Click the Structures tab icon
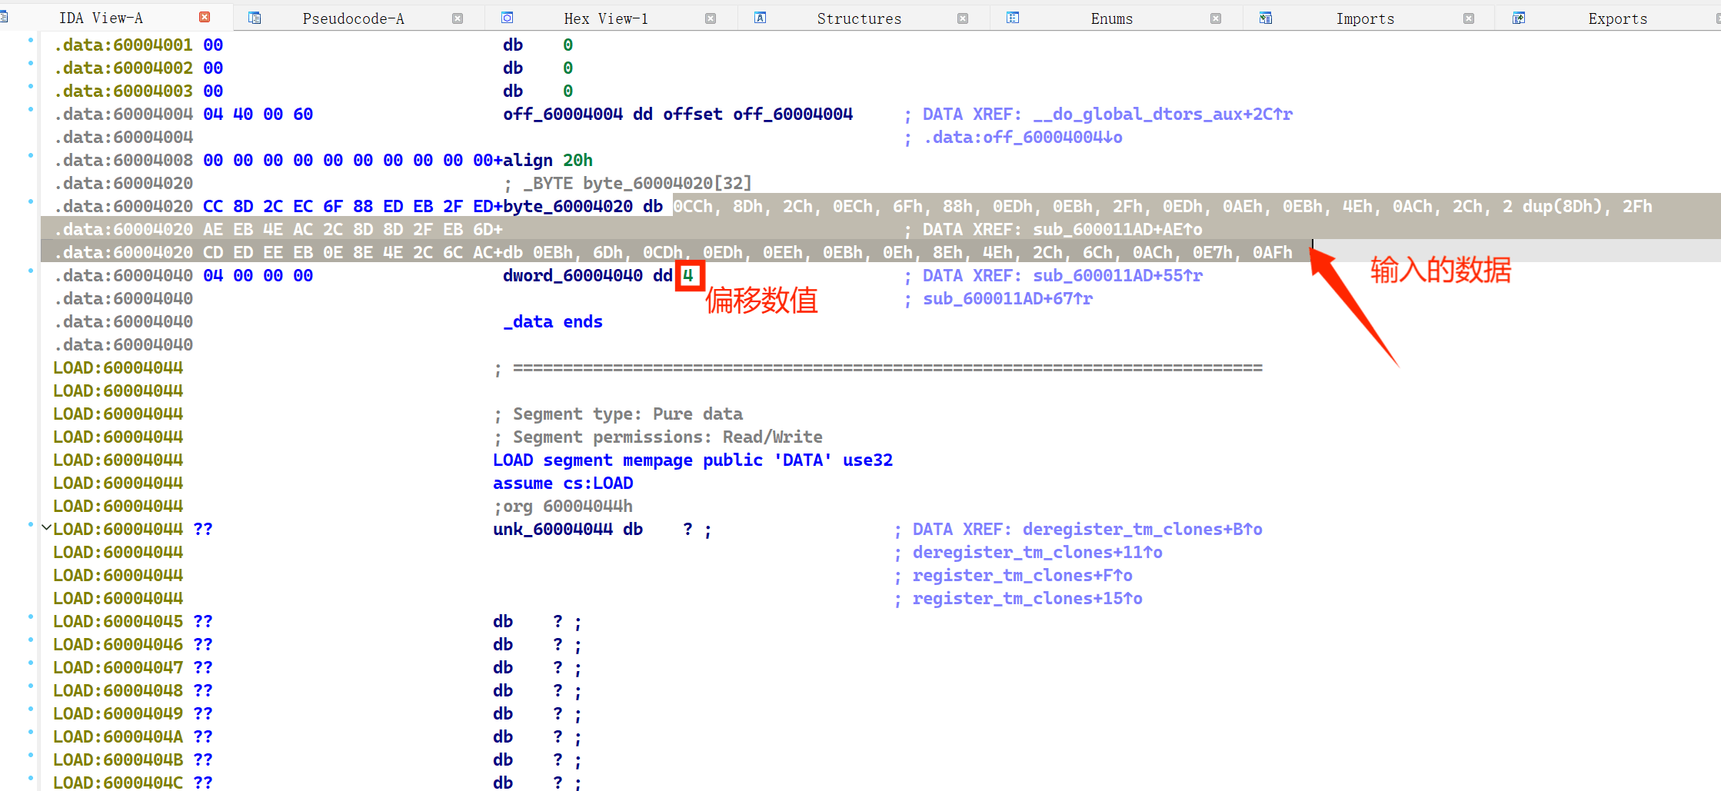1721x791 pixels. click(x=760, y=18)
